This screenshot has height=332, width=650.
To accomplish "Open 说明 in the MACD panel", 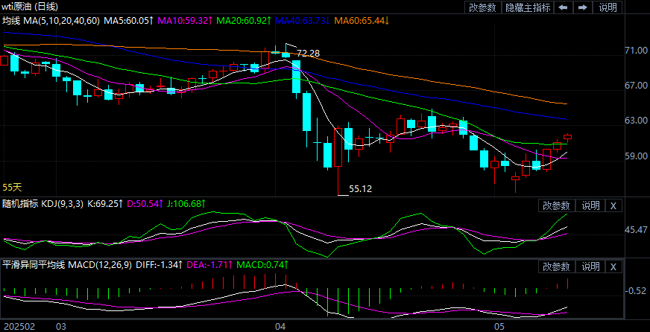I will click(x=590, y=266).
